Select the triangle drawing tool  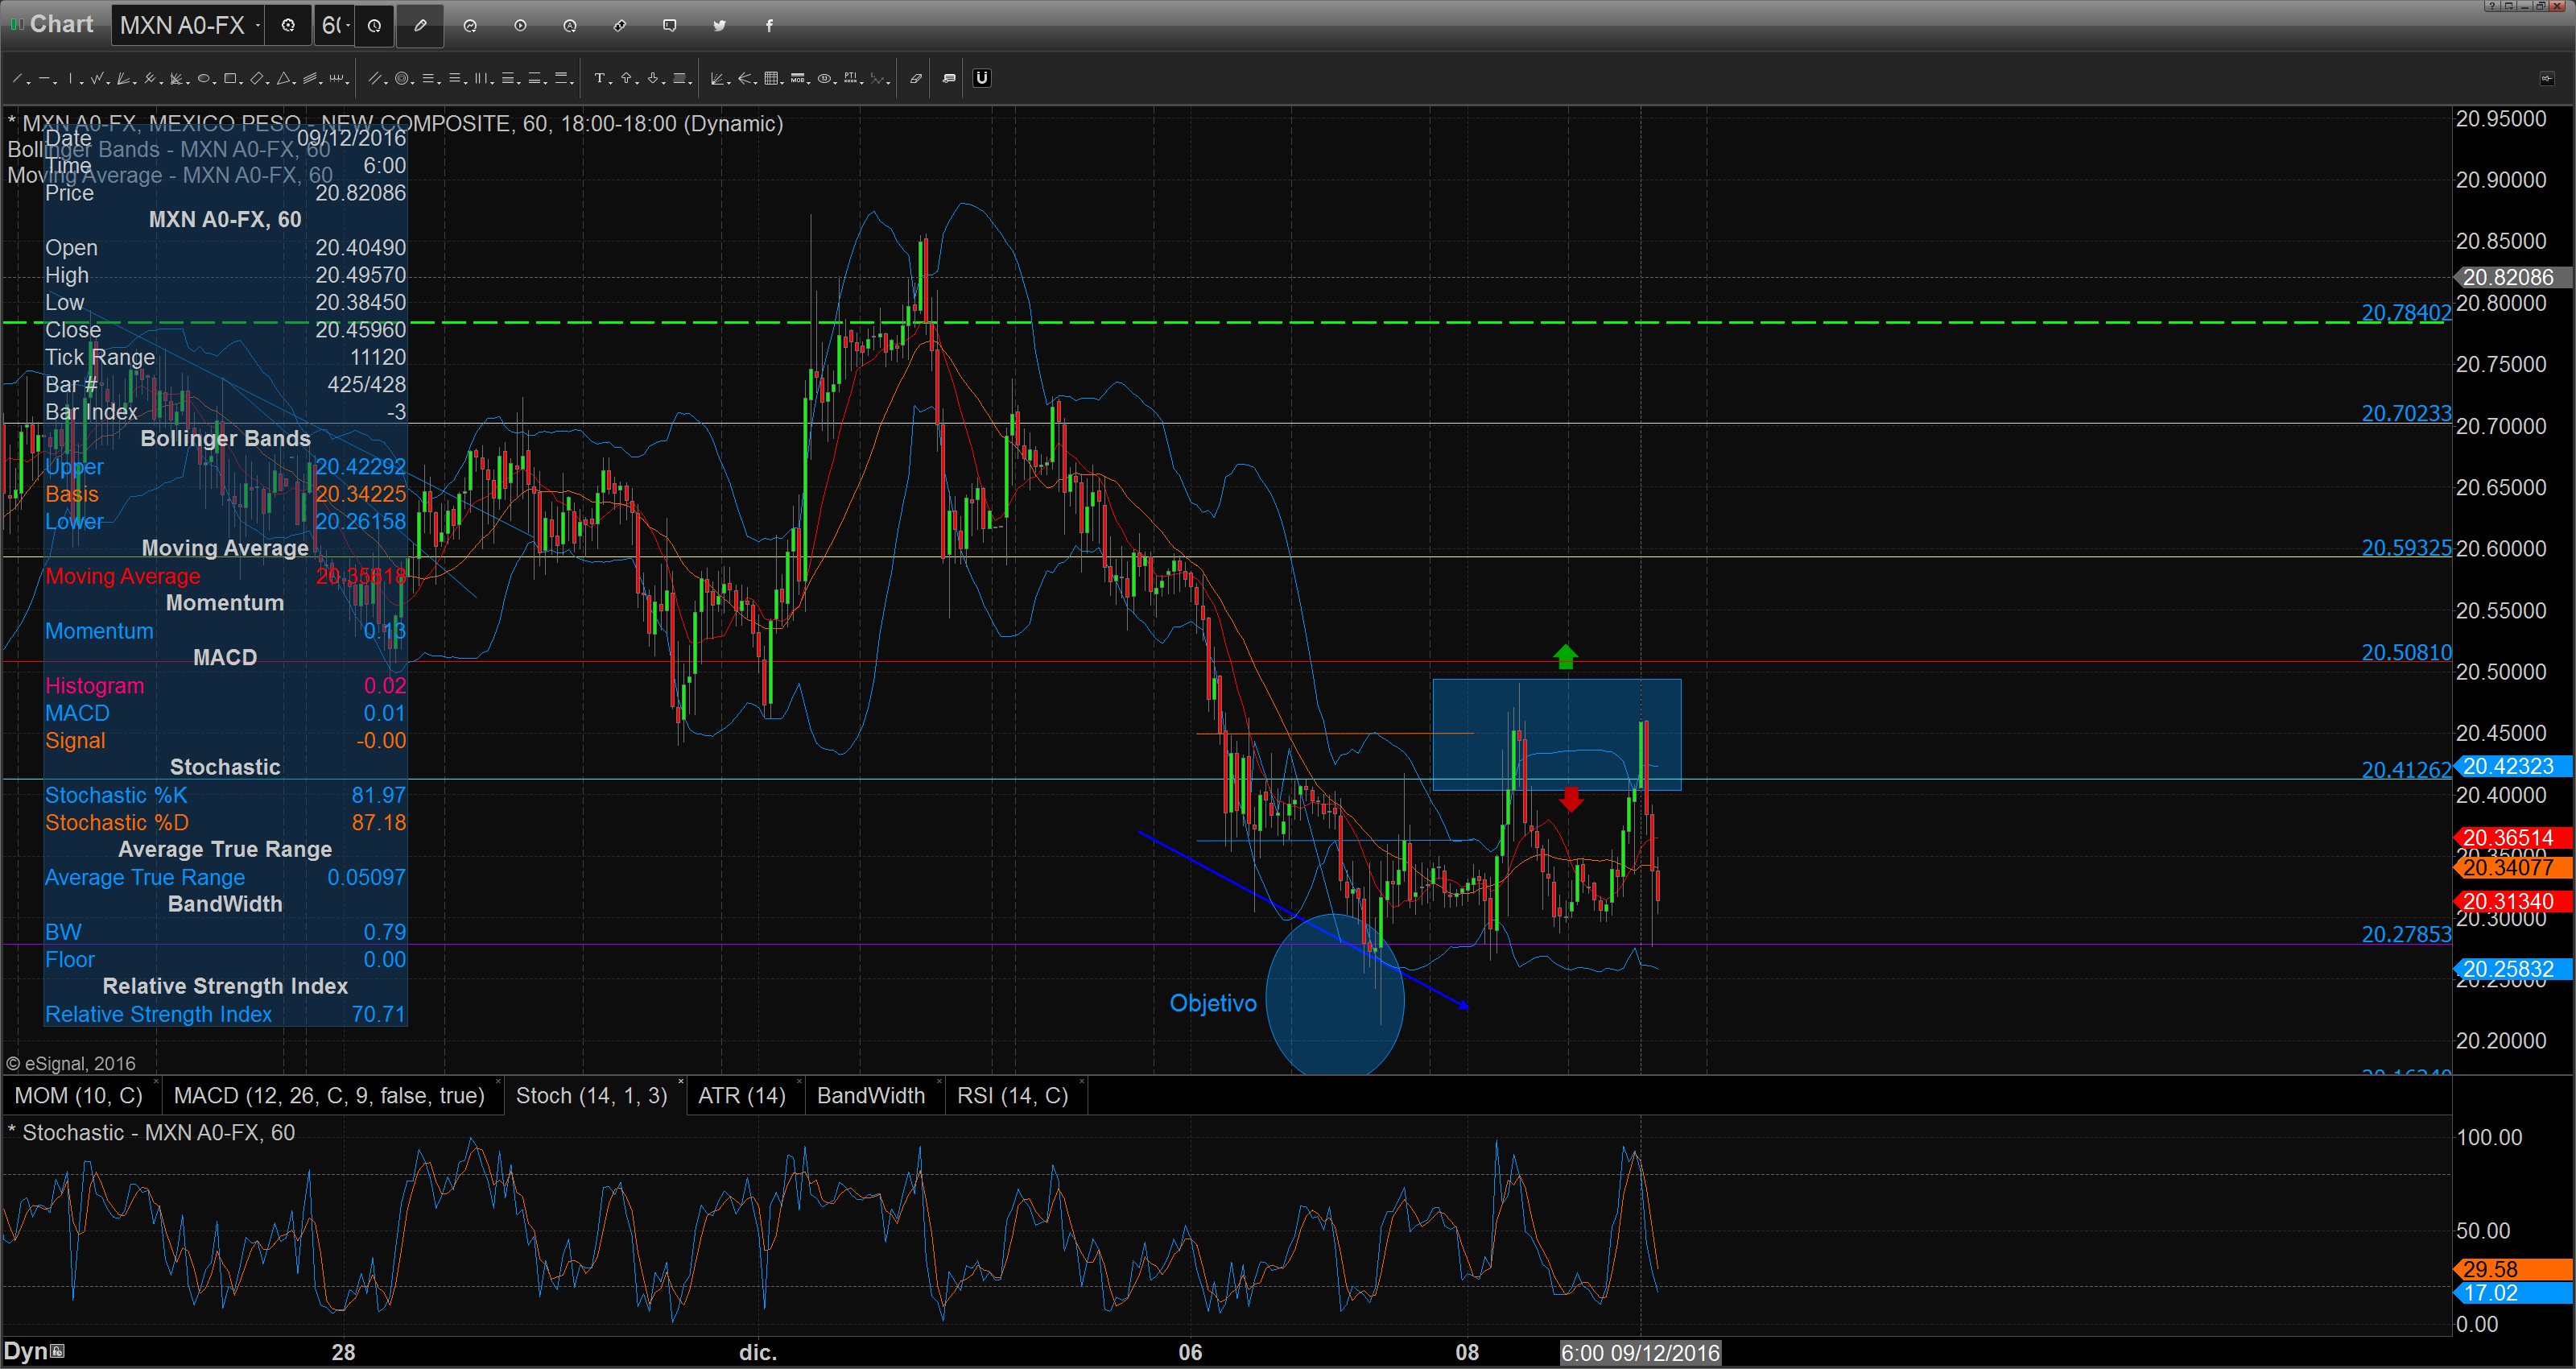283,78
